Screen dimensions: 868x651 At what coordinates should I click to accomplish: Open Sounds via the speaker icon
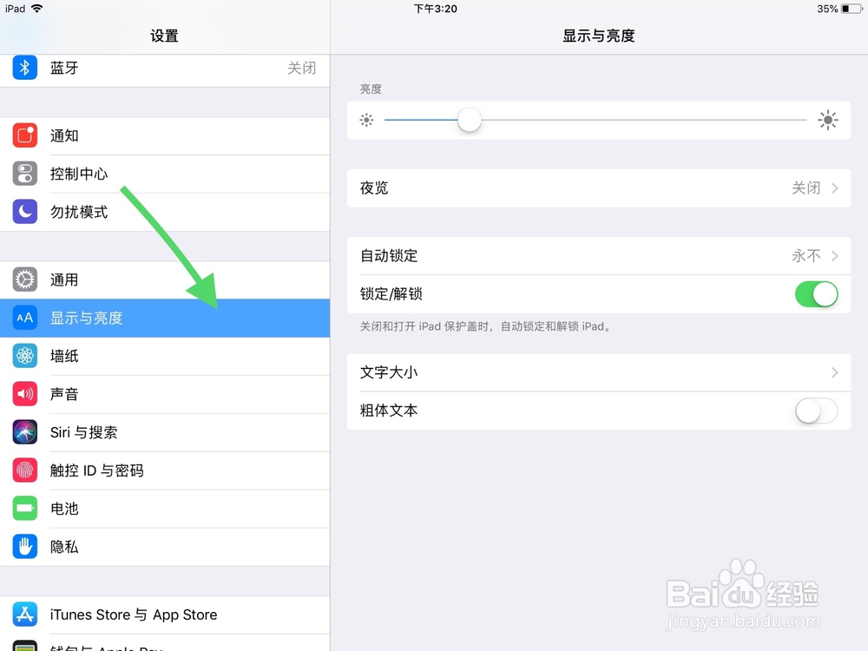(25, 393)
